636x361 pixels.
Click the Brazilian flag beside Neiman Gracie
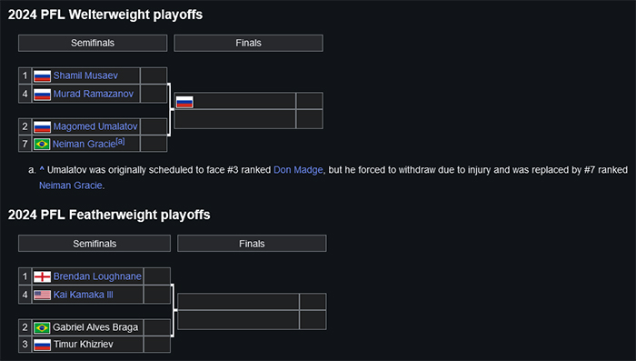point(42,145)
